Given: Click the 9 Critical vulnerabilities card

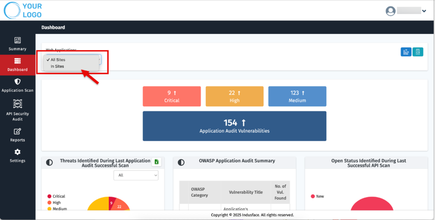Looking at the screenshot, I should [x=172, y=97].
